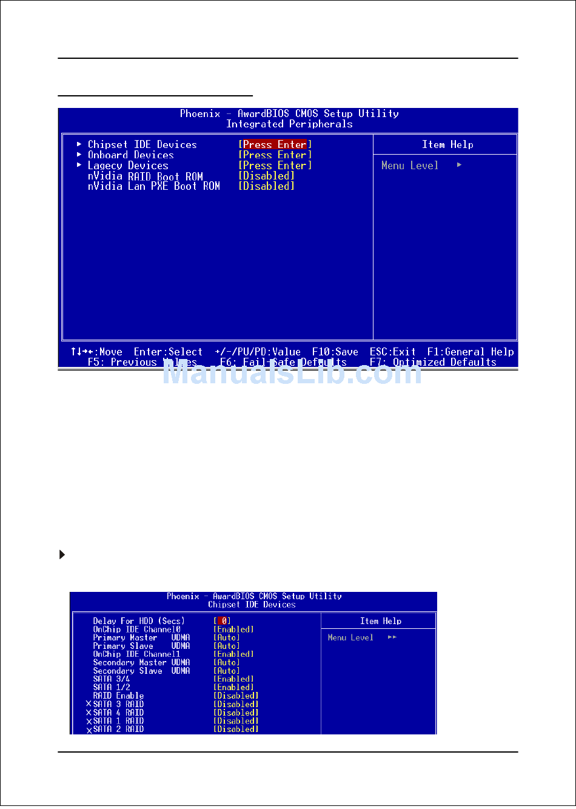Screen dimensions: 576x809
Task: Click the double-arrow Menu Level indicator
Action: pos(392,637)
